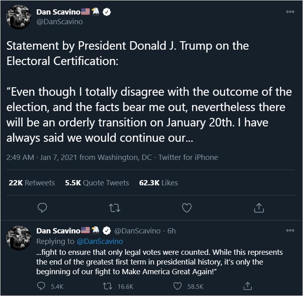Open more options on the reply tweet
This screenshot has height=296, width=303.
click(x=290, y=231)
